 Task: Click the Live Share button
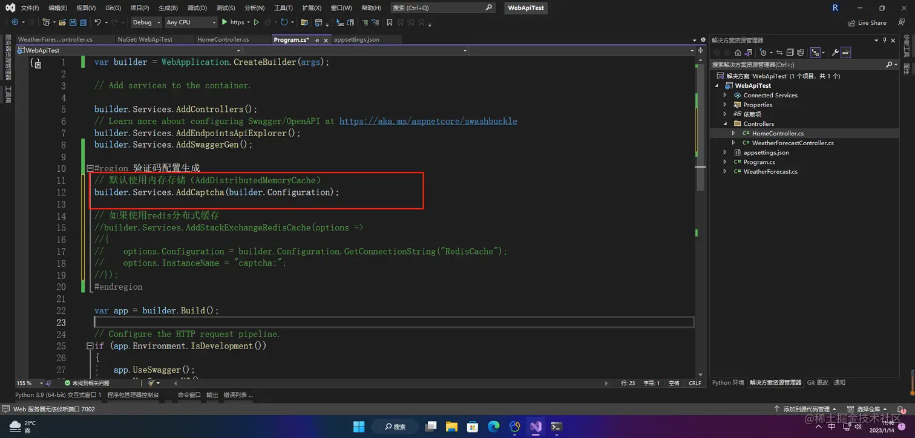tap(867, 23)
